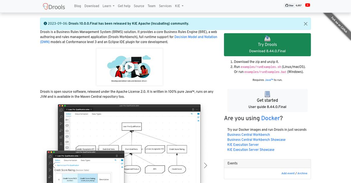This screenshot has height=183, width=351.
Task: Download Drools 8.44.0.Final
Action: click(x=267, y=45)
